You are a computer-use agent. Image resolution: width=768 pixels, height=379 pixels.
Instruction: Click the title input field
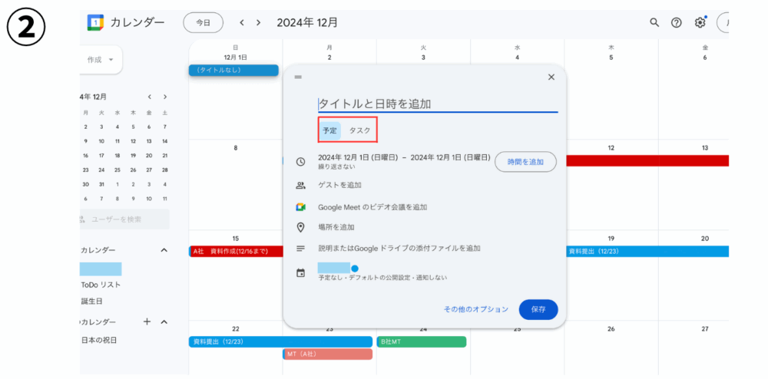[x=438, y=104]
